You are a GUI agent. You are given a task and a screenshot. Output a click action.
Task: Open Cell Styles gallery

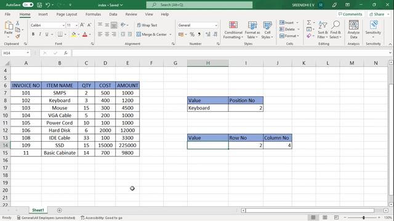click(x=267, y=30)
